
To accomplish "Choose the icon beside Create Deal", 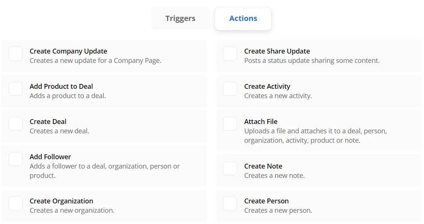I will pos(16,124).
